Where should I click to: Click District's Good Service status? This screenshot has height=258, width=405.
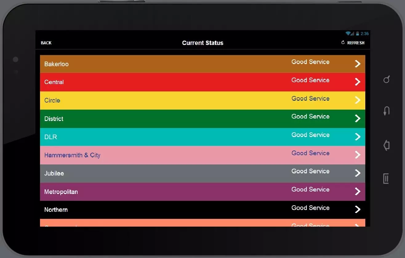pyautogui.click(x=311, y=116)
